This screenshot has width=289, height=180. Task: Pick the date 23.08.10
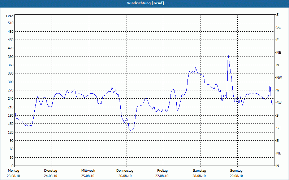[x=13, y=176]
